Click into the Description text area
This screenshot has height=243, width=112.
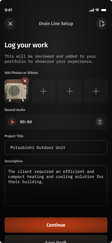56,186
